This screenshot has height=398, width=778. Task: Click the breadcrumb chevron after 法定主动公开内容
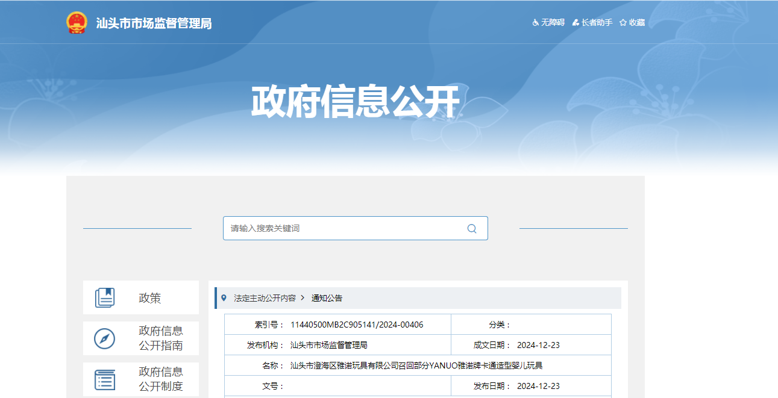[x=303, y=298]
